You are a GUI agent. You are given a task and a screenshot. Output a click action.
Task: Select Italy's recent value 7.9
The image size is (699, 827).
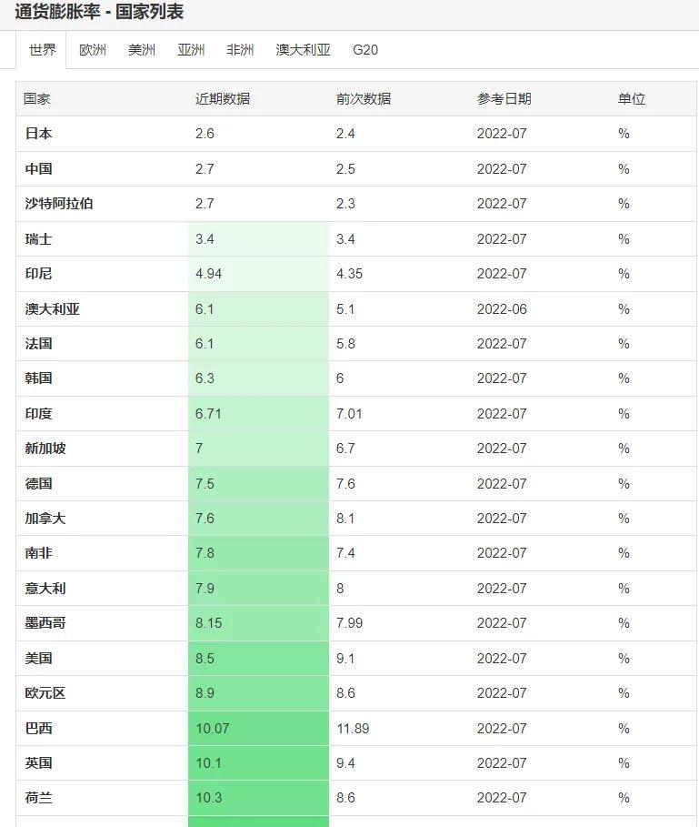tap(205, 588)
